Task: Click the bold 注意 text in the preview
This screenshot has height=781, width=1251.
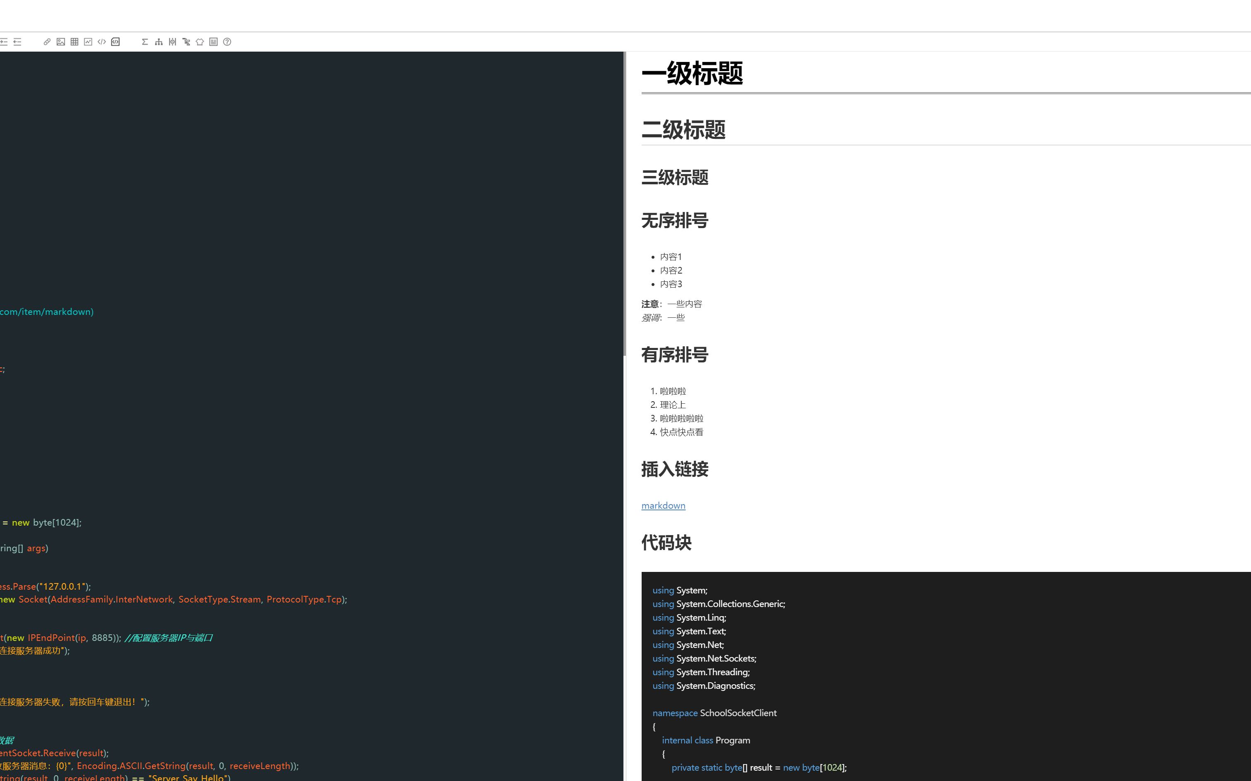Action: point(650,304)
